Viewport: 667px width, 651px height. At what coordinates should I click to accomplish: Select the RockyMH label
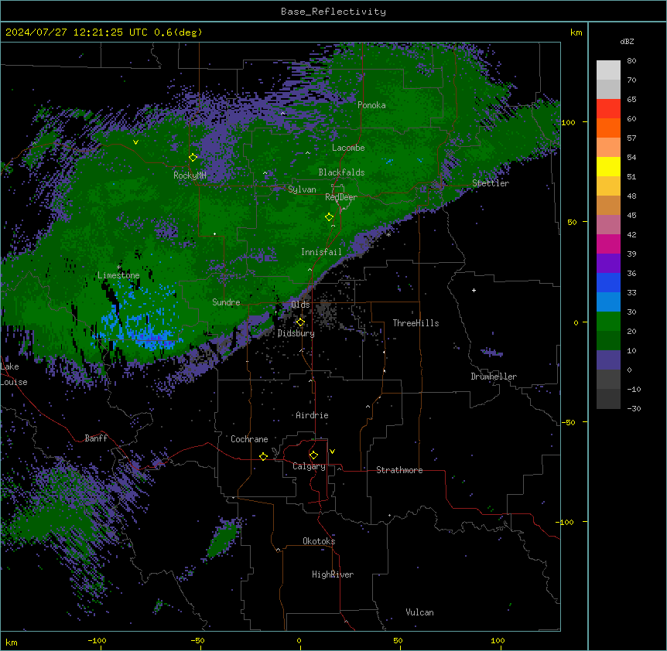[x=190, y=176]
